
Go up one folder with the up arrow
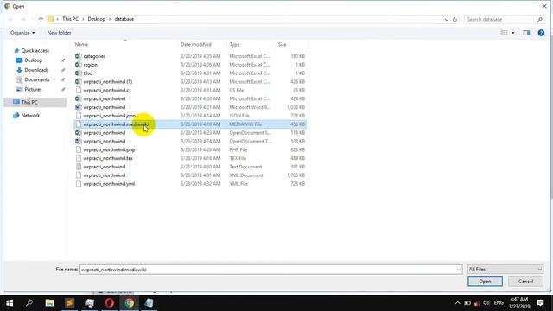(41, 19)
